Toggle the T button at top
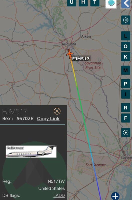The image size is (132, 200). point(95,2)
